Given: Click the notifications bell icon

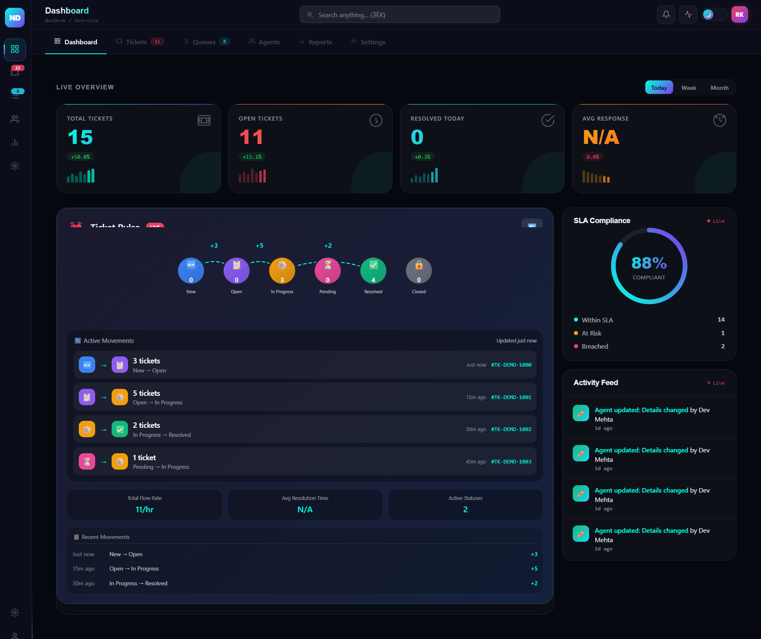Looking at the screenshot, I should (x=666, y=15).
